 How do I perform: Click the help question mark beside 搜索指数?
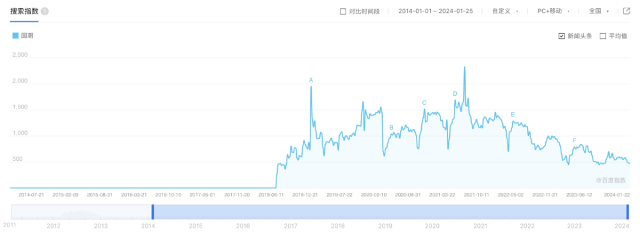45,11
